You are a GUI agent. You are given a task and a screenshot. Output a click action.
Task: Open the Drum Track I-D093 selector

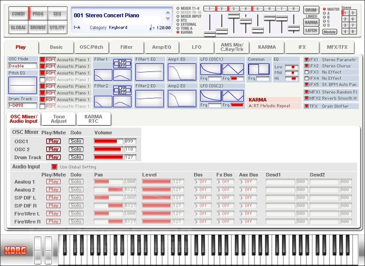click(x=22, y=106)
